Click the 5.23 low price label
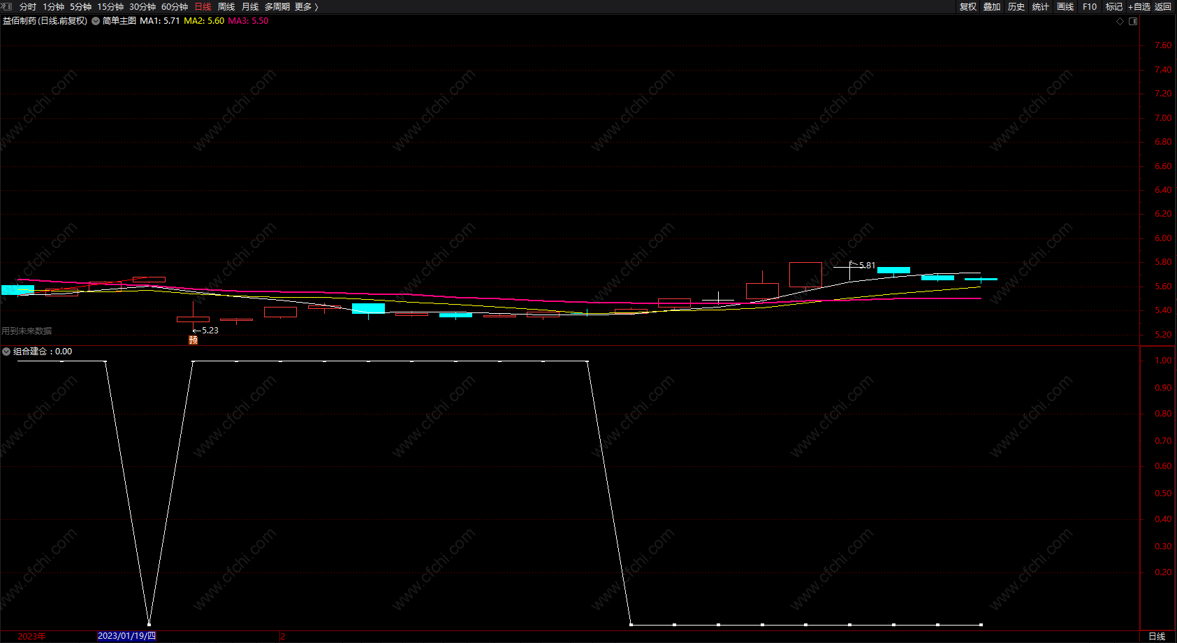The width and height of the screenshot is (1177, 643). point(210,331)
